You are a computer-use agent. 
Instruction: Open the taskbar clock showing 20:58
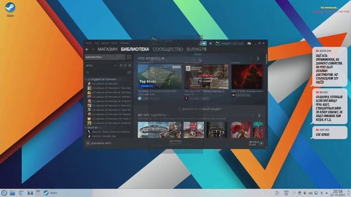coord(338,193)
